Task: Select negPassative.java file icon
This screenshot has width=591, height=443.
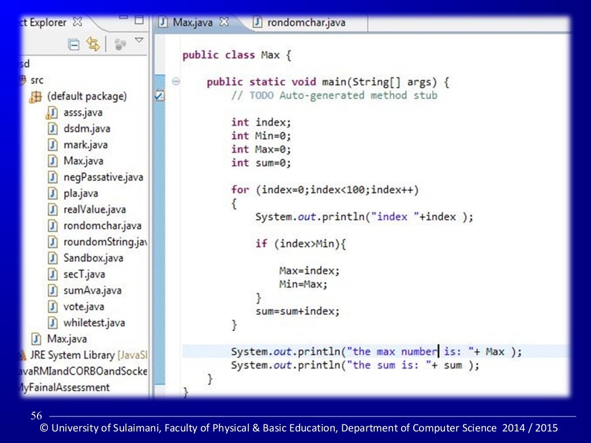Action: (53, 177)
